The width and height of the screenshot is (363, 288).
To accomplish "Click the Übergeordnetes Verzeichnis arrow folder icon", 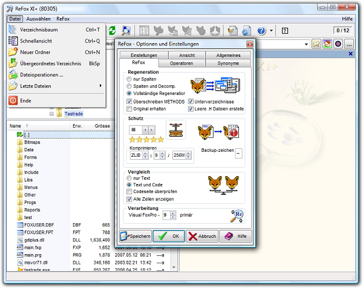I will (13, 63).
